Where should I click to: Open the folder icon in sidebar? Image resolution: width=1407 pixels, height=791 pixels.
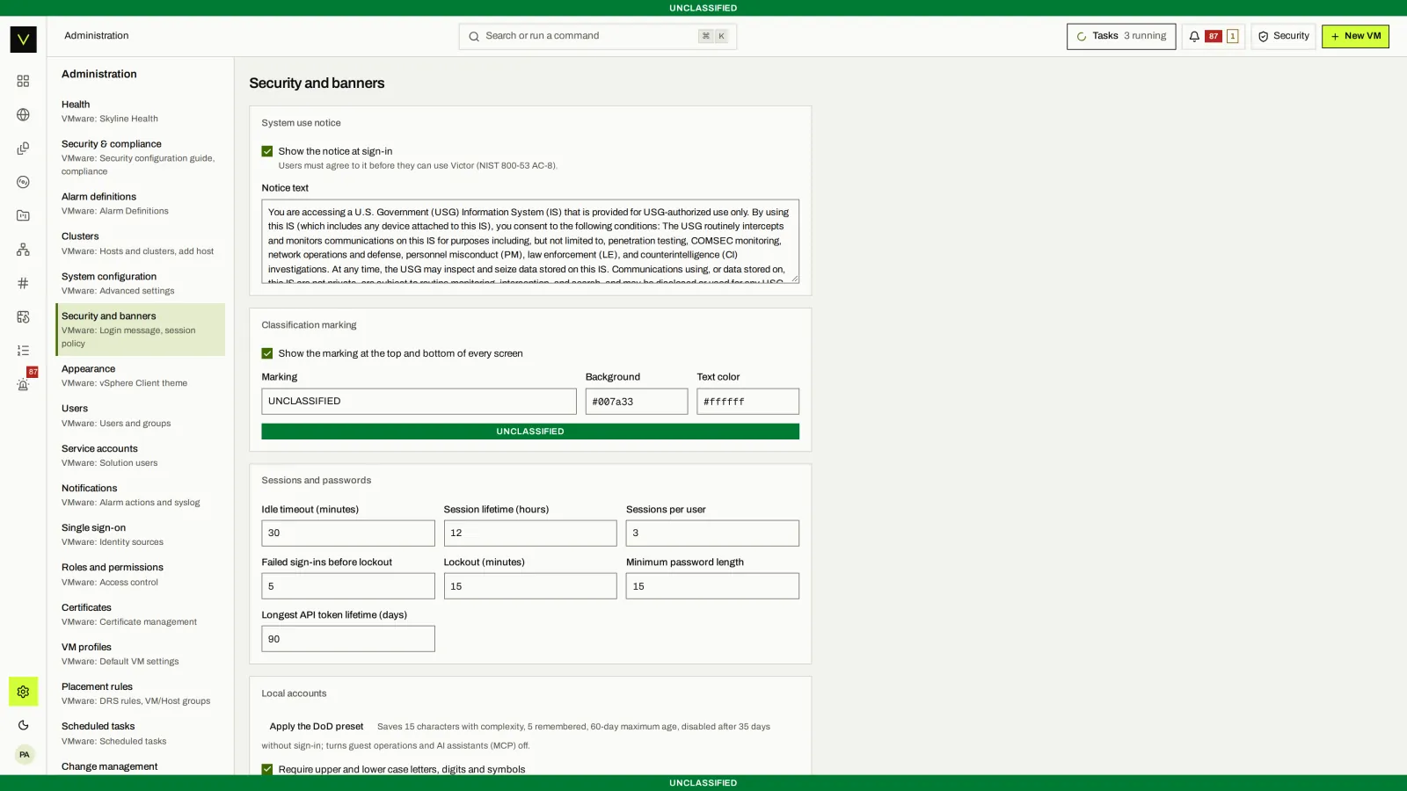pos(23,215)
